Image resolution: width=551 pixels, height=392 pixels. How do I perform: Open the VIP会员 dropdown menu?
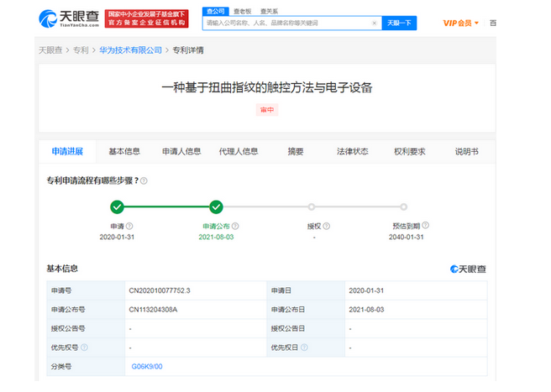[461, 23]
